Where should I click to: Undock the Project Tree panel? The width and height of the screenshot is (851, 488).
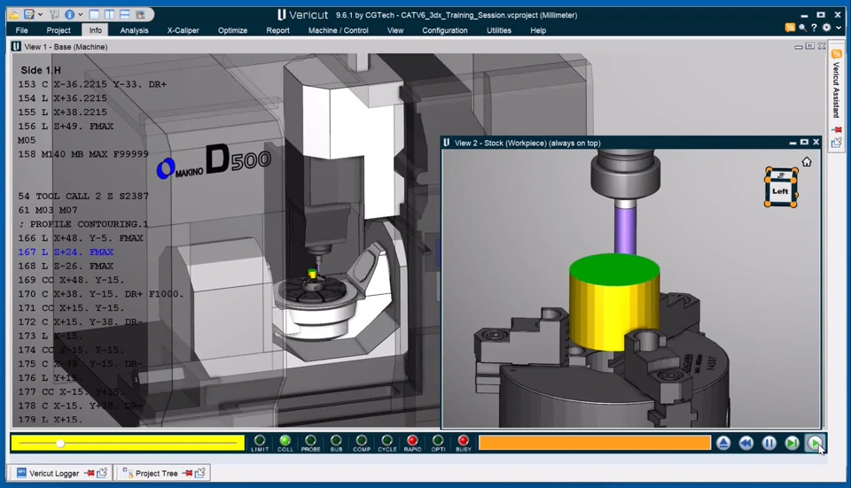click(200, 473)
